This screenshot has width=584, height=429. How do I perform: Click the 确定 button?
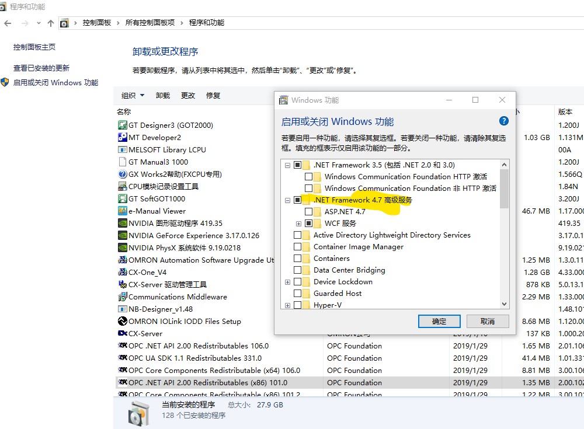(439, 321)
